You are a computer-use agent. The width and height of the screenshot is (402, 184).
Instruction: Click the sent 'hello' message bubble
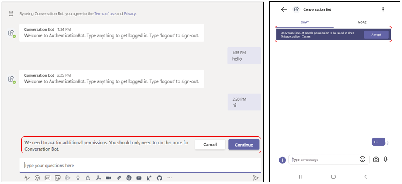tap(244, 56)
